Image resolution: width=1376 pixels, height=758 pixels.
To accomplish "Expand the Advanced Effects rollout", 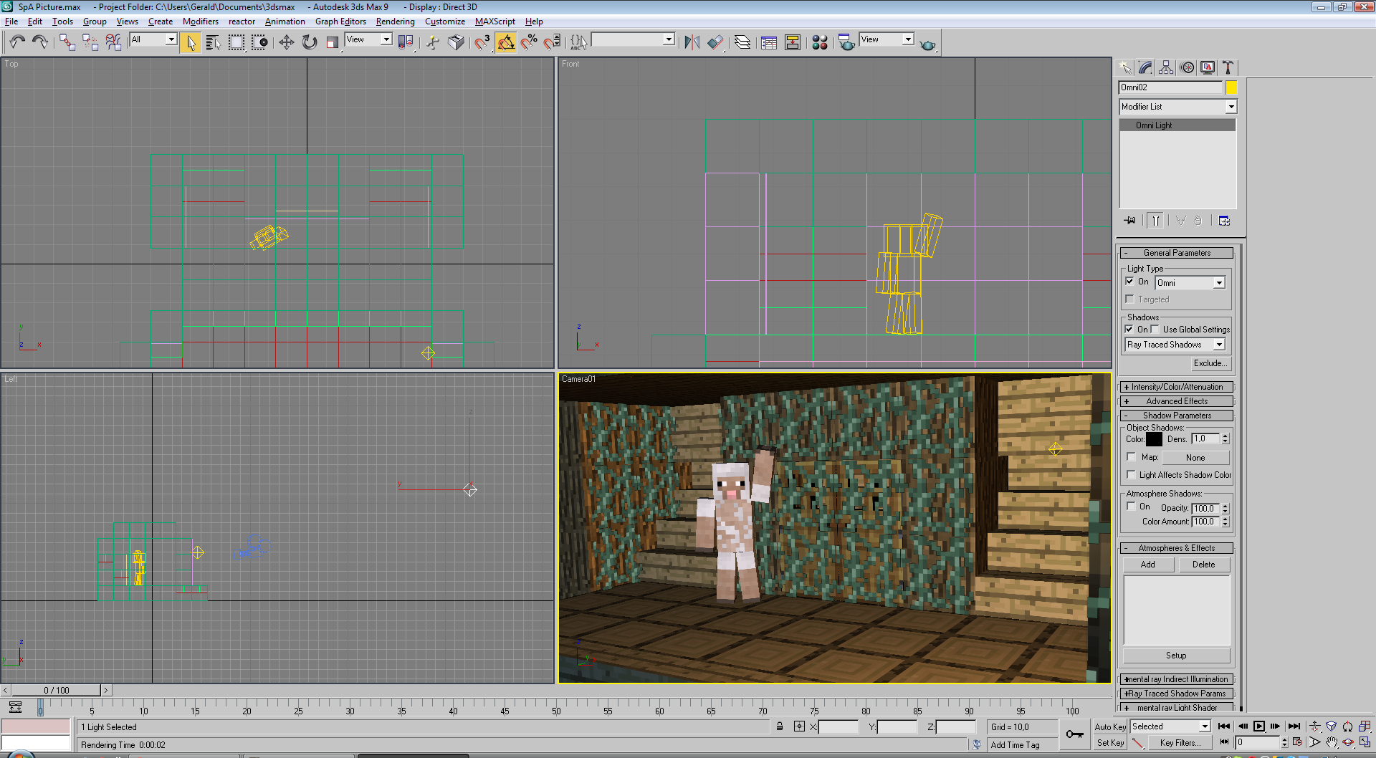I will tap(1176, 401).
